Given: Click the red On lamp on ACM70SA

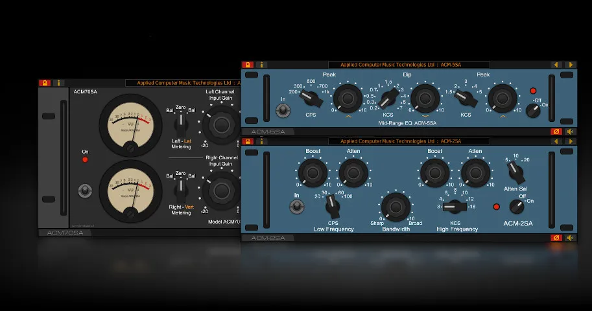Looking at the screenshot, I should point(85,159).
